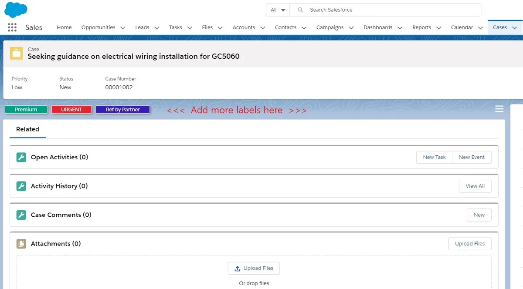
Task: Click the search magnifier icon
Action: tap(300, 10)
